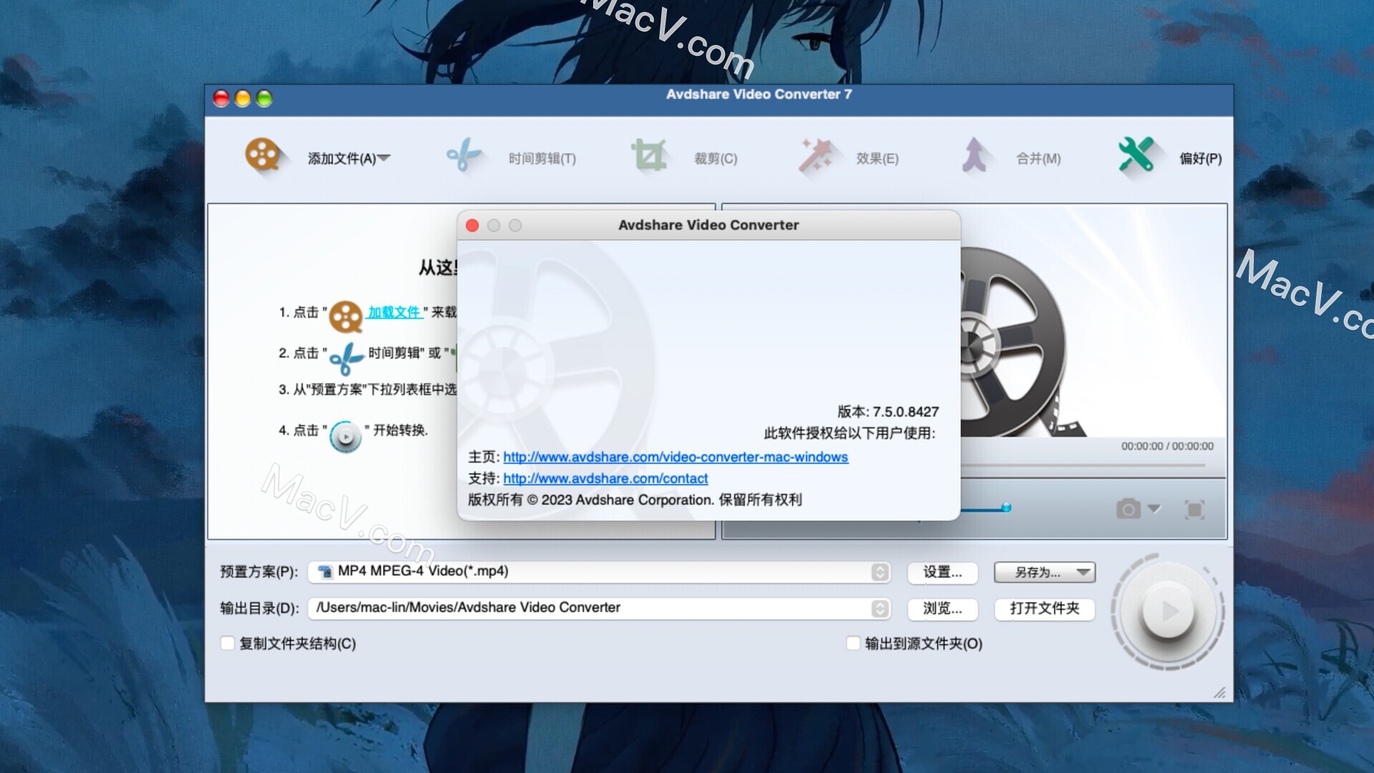The height and width of the screenshot is (773, 1374).
Task: Open the avdshare.com/contact support link
Action: [605, 478]
